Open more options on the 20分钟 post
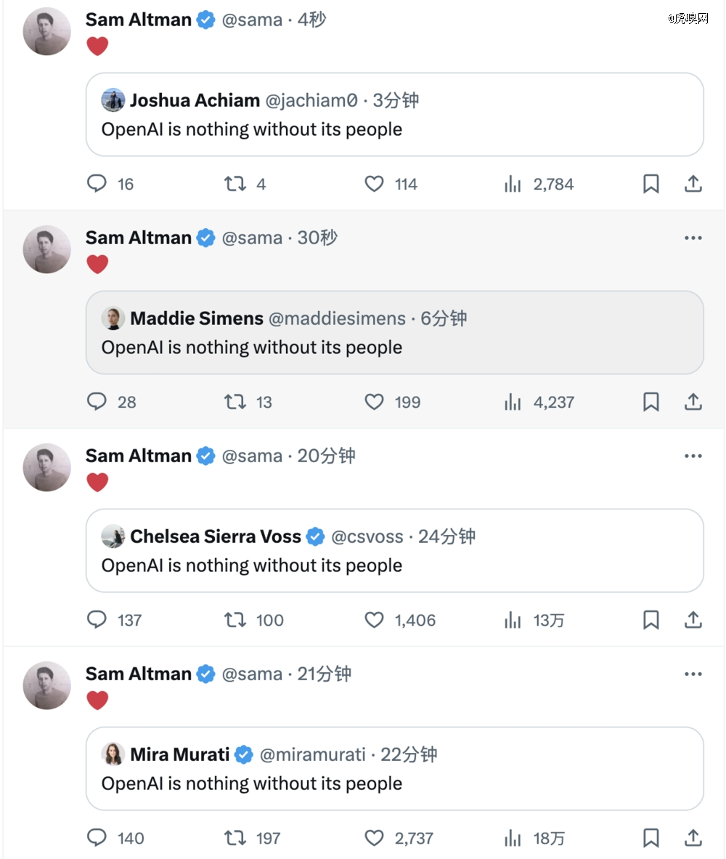Image resolution: width=726 pixels, height=859 pixels. [693, 456]
